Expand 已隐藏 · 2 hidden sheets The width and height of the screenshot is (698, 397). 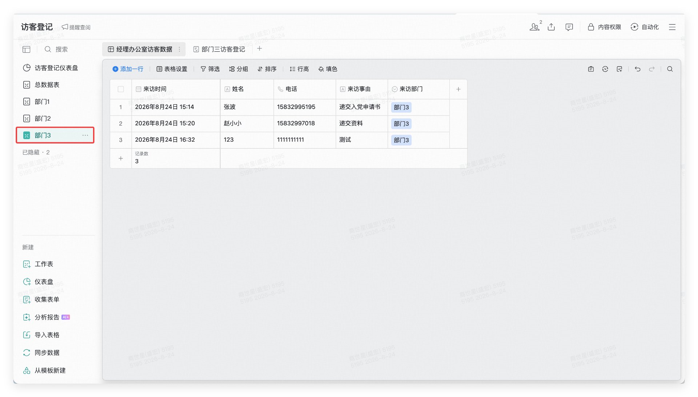36,152
